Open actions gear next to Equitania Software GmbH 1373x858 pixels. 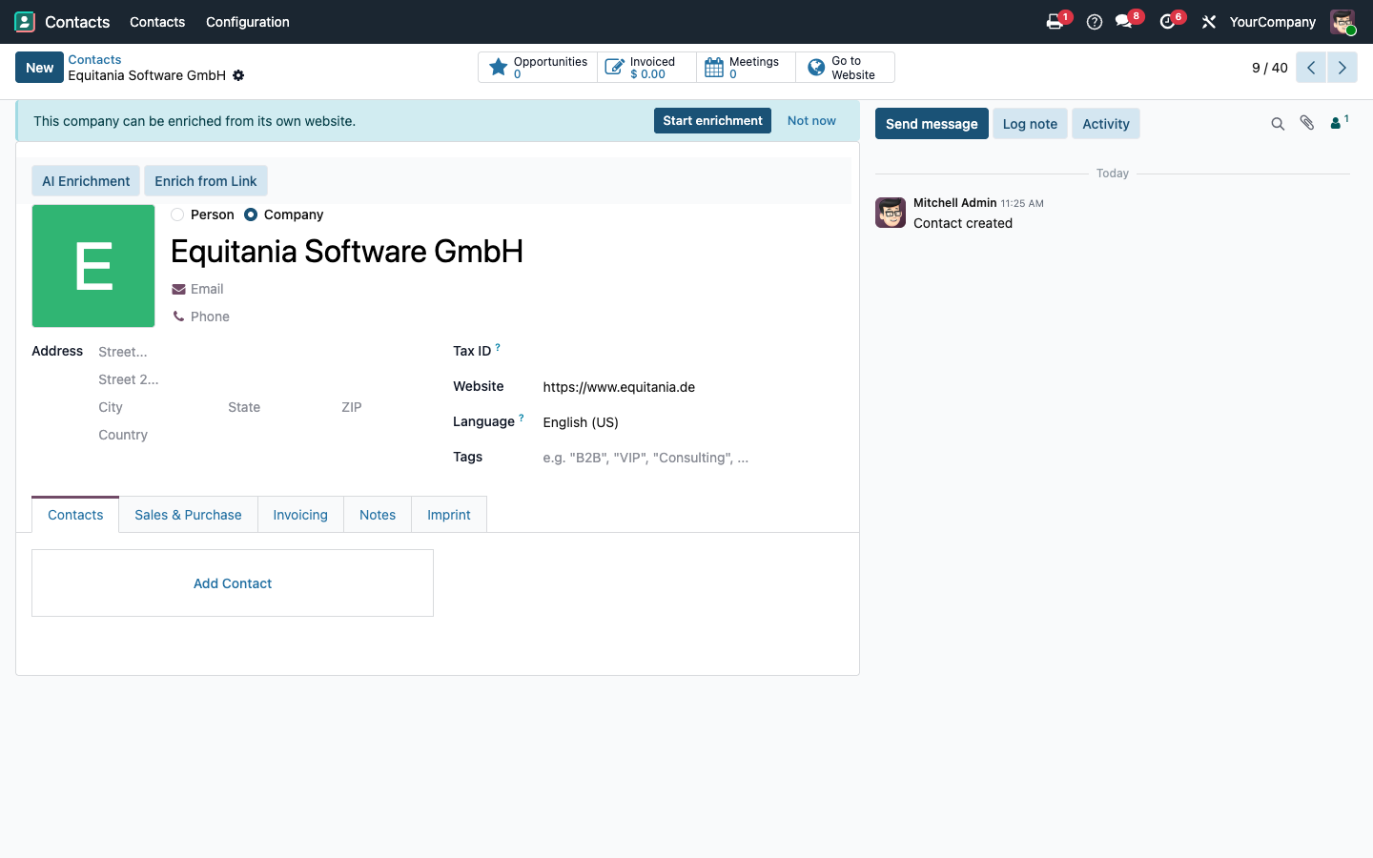pyautogui.click(x=238, y=75)
